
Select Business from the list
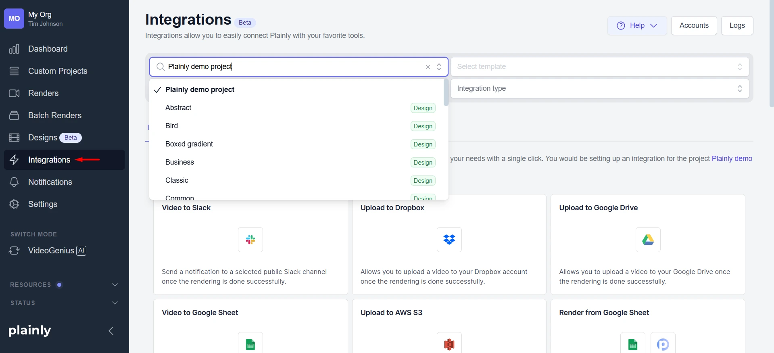pos(296,162)
